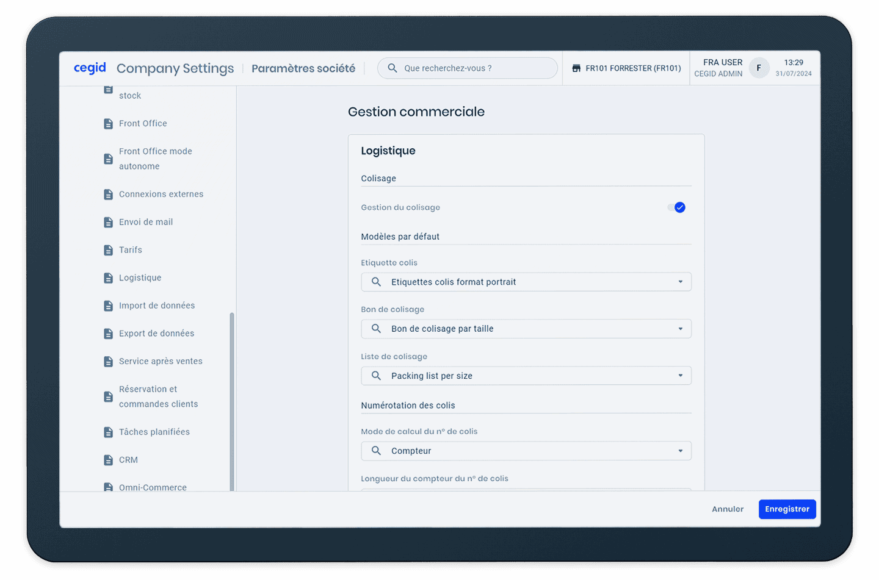Click the search icon in the Compteur field
Viewport: 879px width, 580px height.
point(377,451)
